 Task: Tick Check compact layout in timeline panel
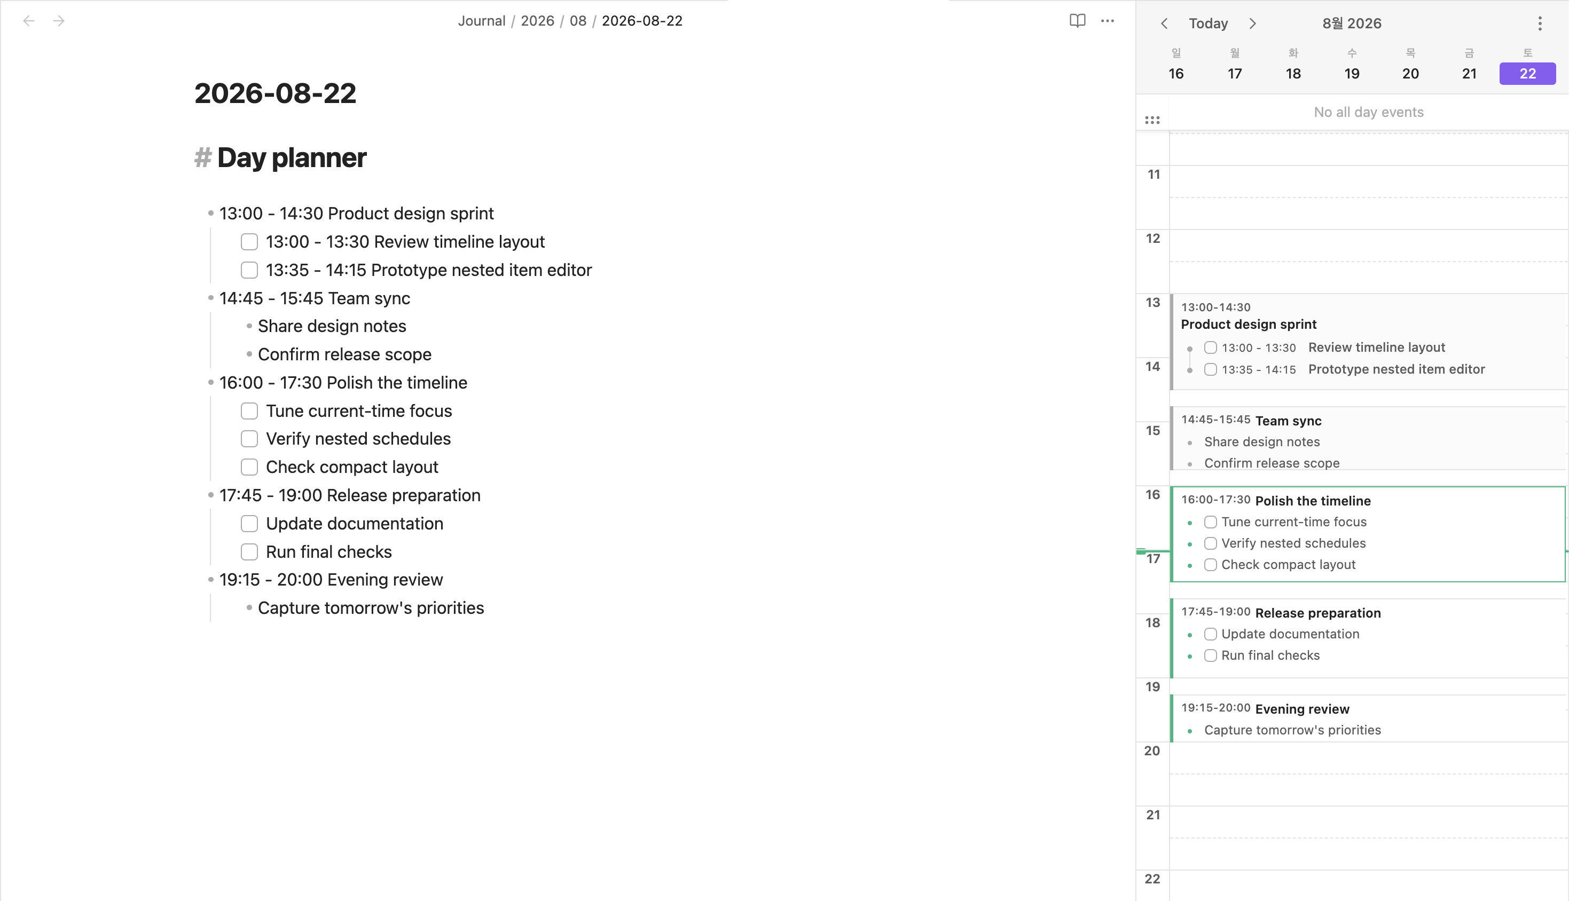1211,565
